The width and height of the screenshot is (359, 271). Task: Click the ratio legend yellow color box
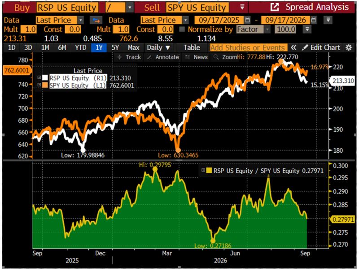coord(209,171)
